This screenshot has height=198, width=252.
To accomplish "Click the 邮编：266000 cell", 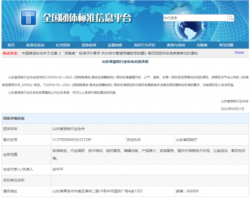I will pos(212,191).
